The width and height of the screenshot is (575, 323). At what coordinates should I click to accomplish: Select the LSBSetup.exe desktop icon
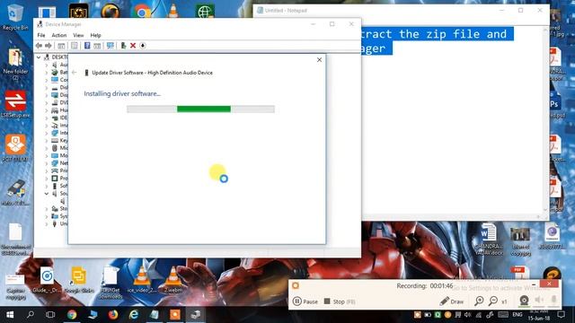pyautogui.click(x=15, y=104)
